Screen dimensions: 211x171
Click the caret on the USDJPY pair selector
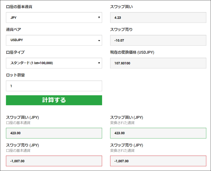click(99, 41)
